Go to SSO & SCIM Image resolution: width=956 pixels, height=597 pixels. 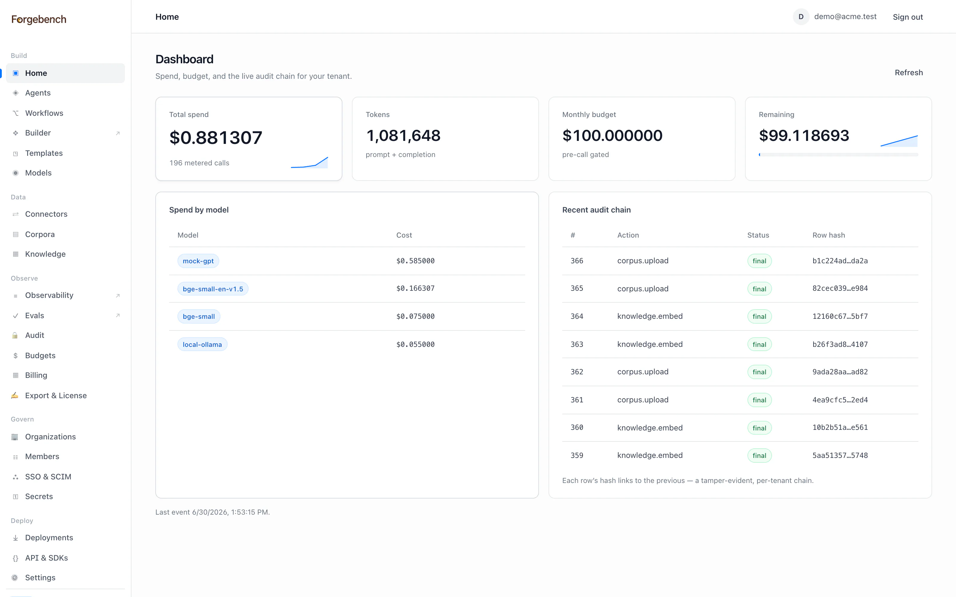(65, 477)
